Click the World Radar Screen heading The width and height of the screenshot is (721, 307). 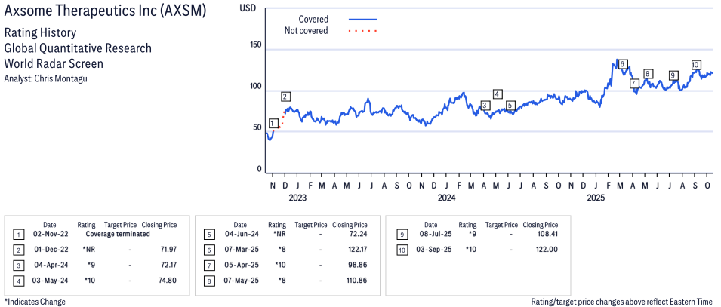pos(52,63)
